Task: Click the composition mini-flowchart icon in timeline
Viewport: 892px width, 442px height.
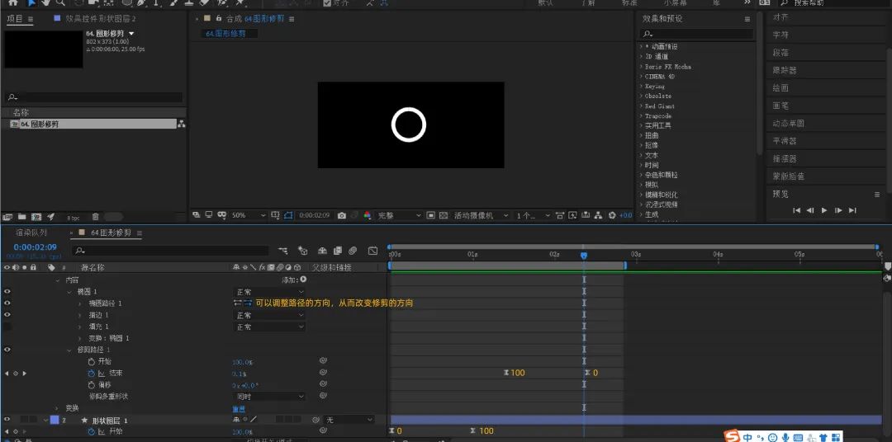Action: [283, 251]
